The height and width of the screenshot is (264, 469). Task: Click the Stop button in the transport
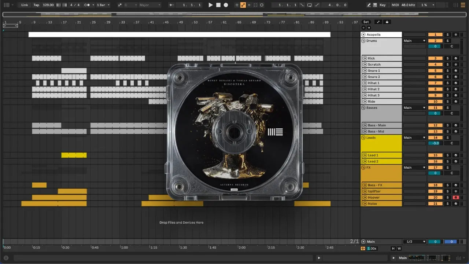tap(218, 5)
